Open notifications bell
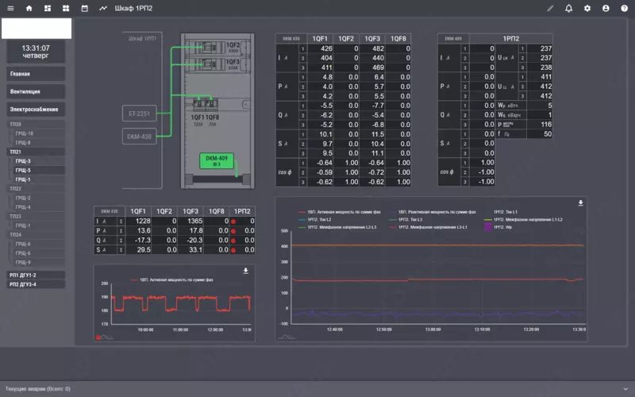The width and height of the screenshot is (635, 397). (568, 8)
